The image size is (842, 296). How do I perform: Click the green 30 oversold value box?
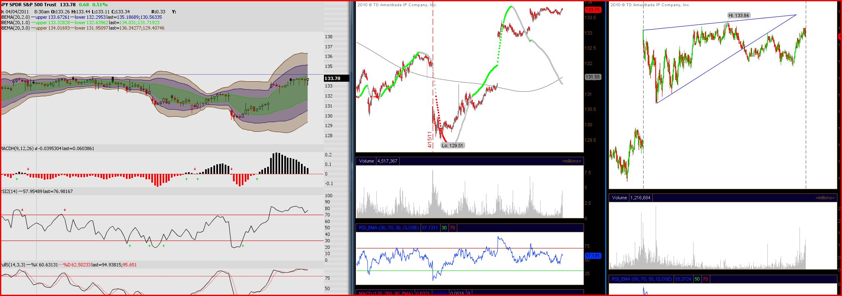(444, 228)
